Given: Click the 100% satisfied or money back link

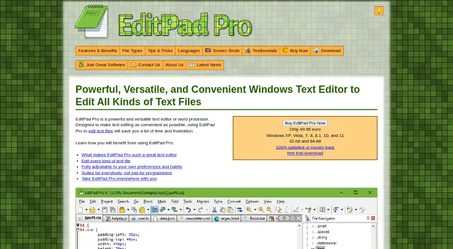Looking at the screenshot, I should [305, 147].
